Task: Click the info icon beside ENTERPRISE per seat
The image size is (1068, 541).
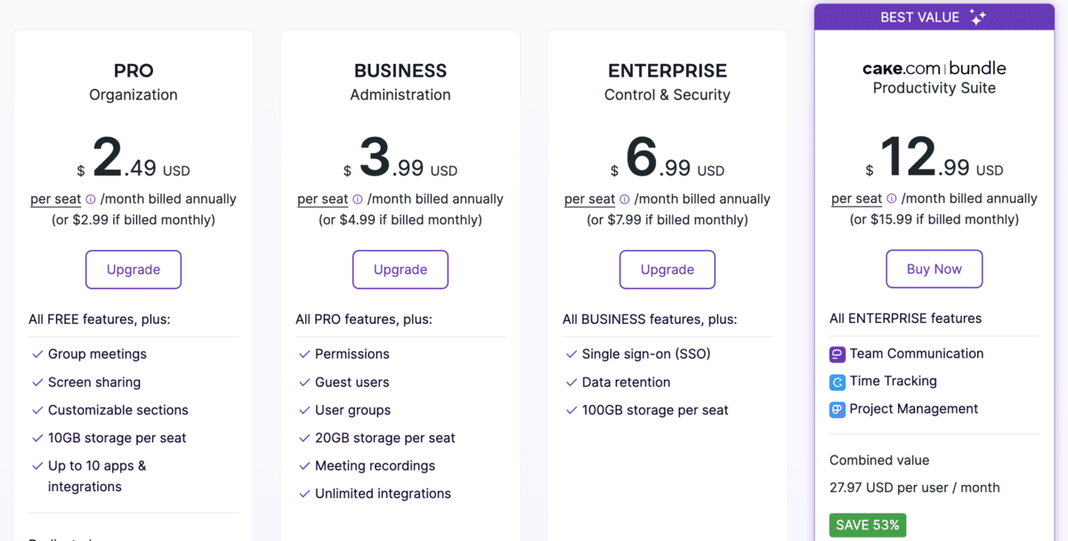Action: pyautogui.click(x=625, y=200)
